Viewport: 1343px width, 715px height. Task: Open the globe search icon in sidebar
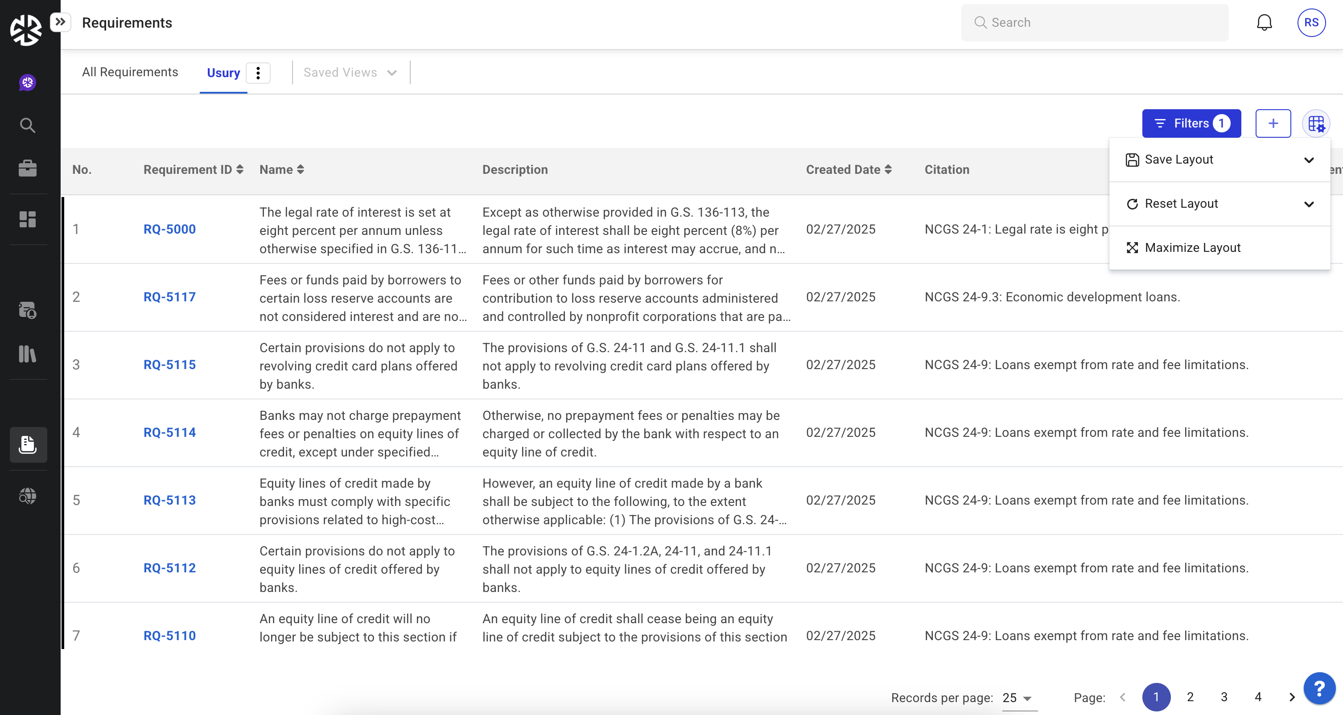tap(28, 496)
